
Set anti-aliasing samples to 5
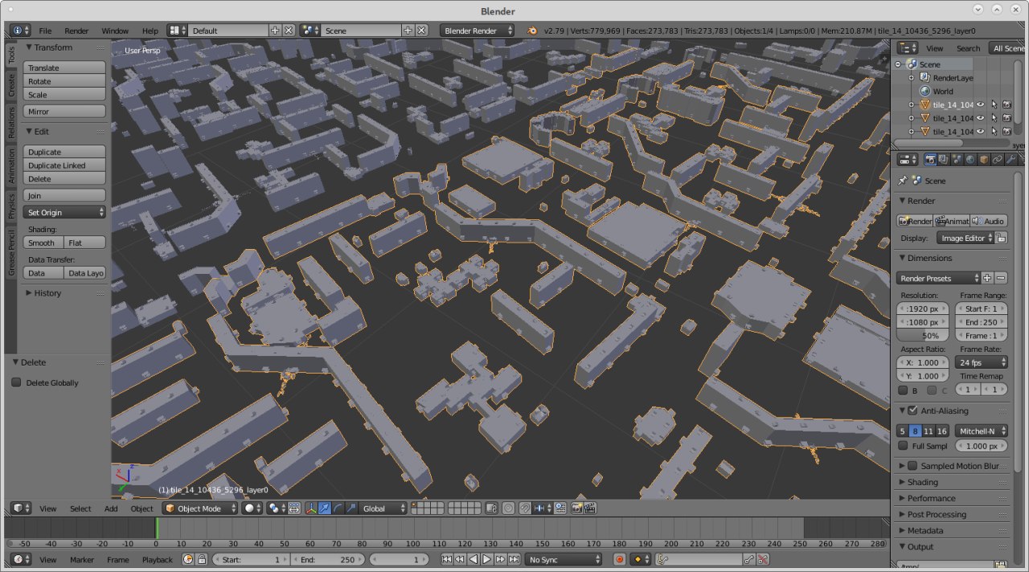pyautogui.click(x=903, y=431)
